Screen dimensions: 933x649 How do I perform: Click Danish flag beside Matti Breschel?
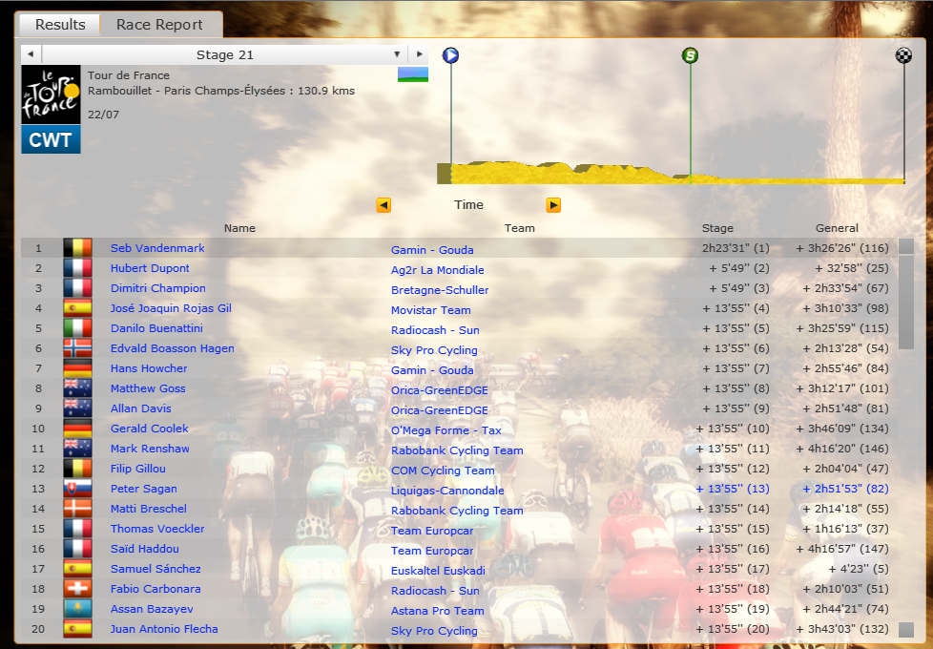(x=78, y=509)
